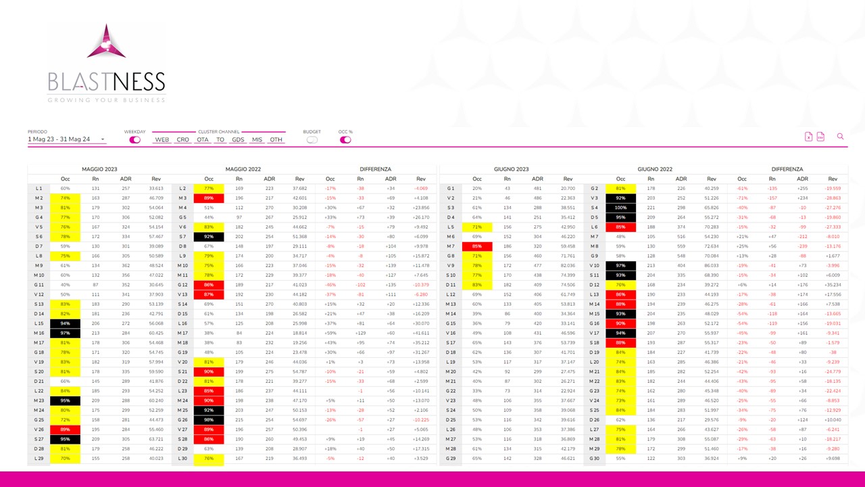Select the OTH cluster channel
Screen dimensions: 865x487
[x=276, y=140]
